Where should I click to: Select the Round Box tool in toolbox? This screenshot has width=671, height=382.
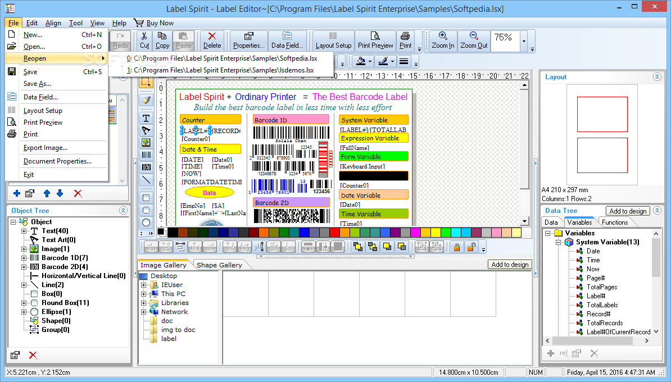click(x=146, y=210)
